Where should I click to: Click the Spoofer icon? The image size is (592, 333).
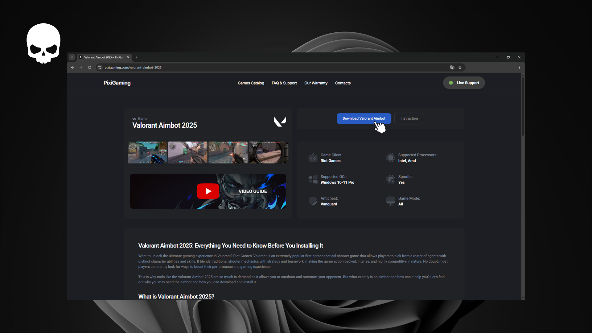click(x=391, y=179)
